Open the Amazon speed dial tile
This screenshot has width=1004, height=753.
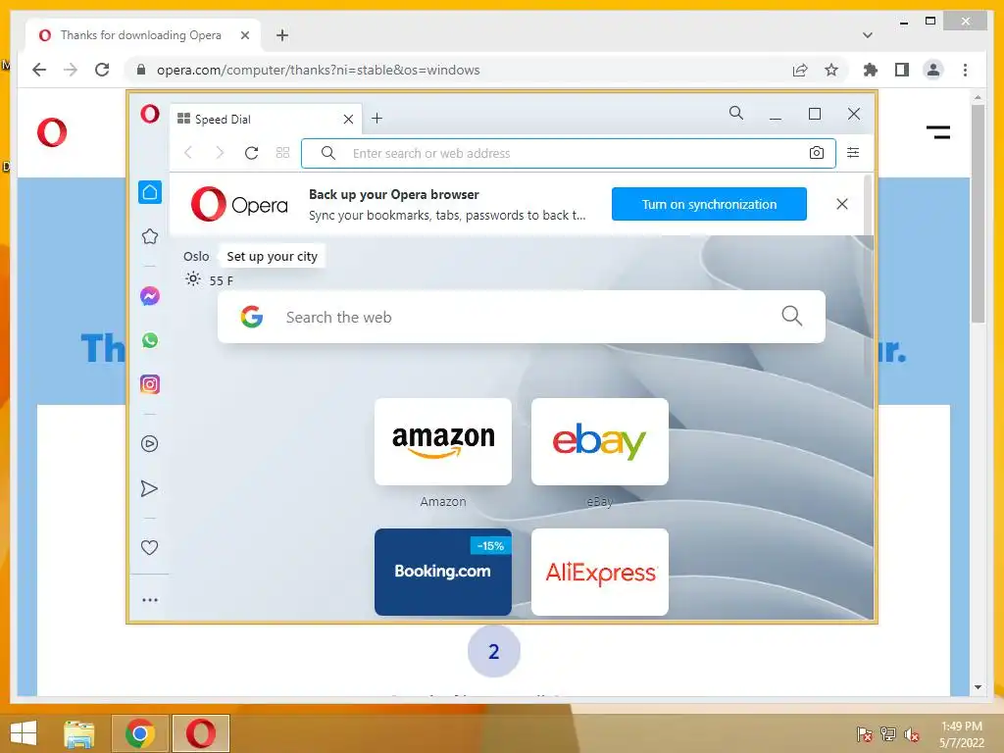pos(443,442)
